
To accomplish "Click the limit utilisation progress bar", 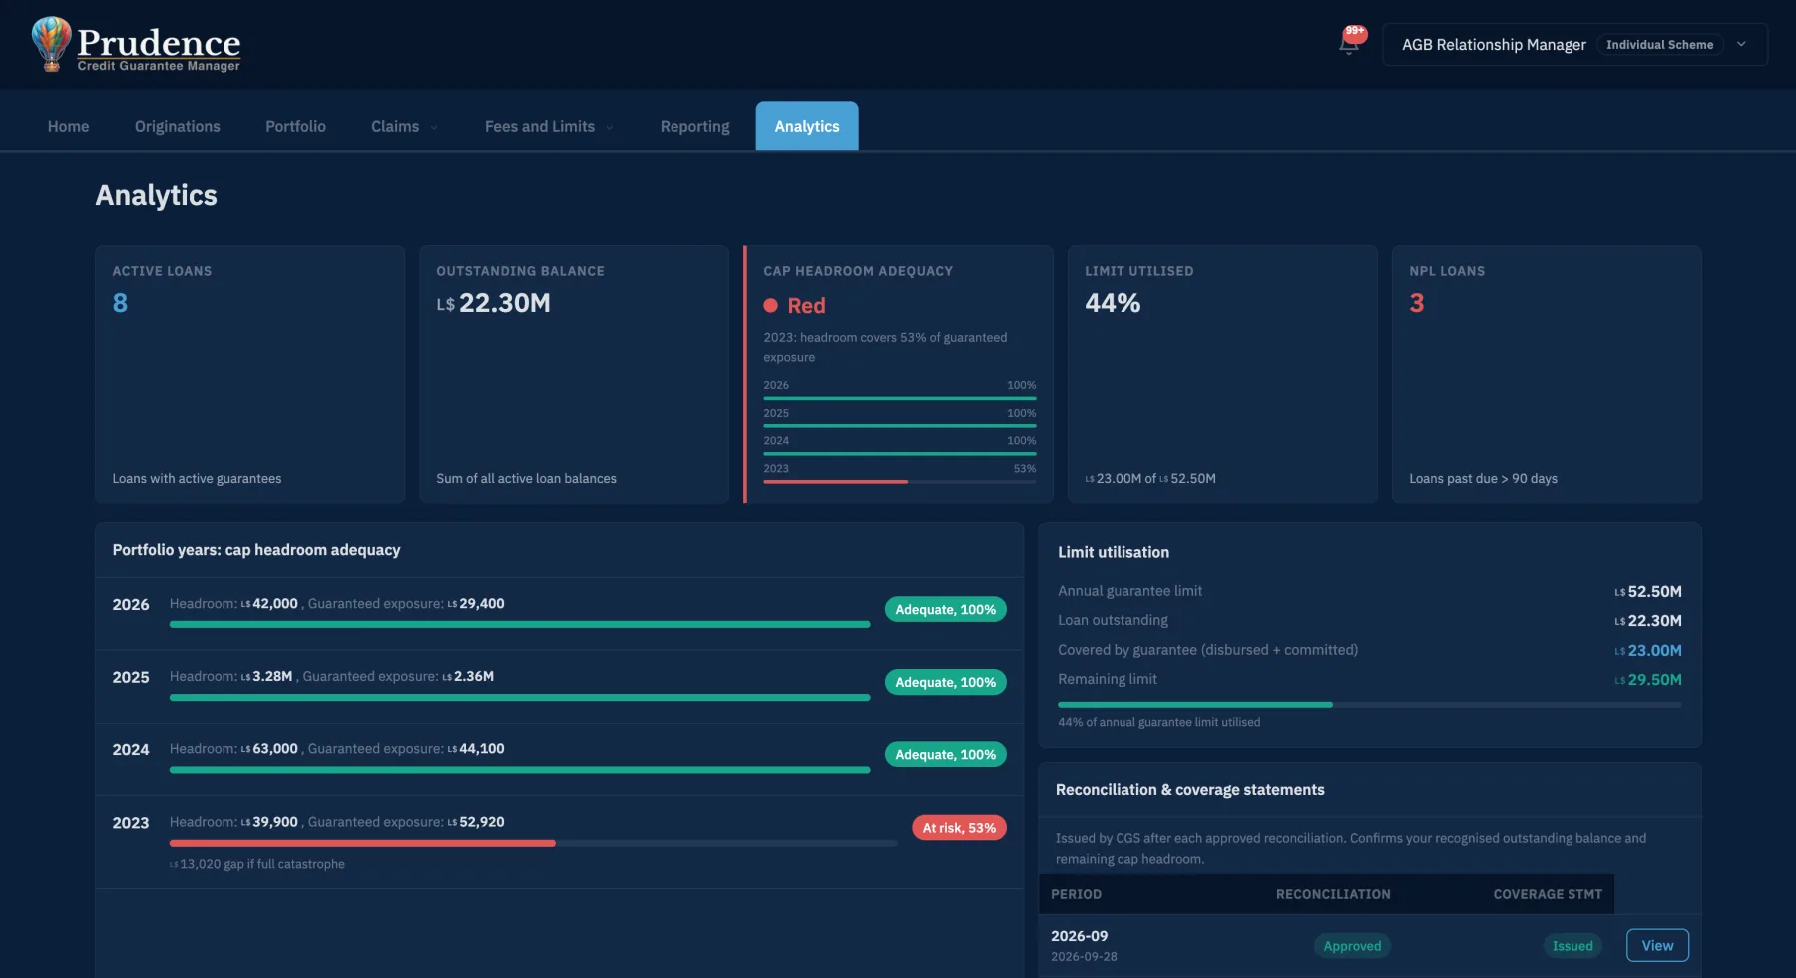I will tap(1370, 705).
